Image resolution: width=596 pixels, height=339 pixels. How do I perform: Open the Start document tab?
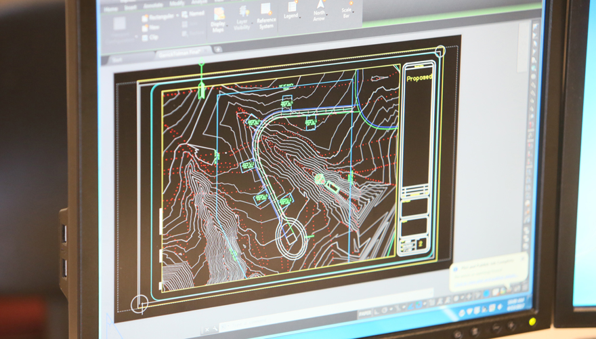tap(116, 59)
